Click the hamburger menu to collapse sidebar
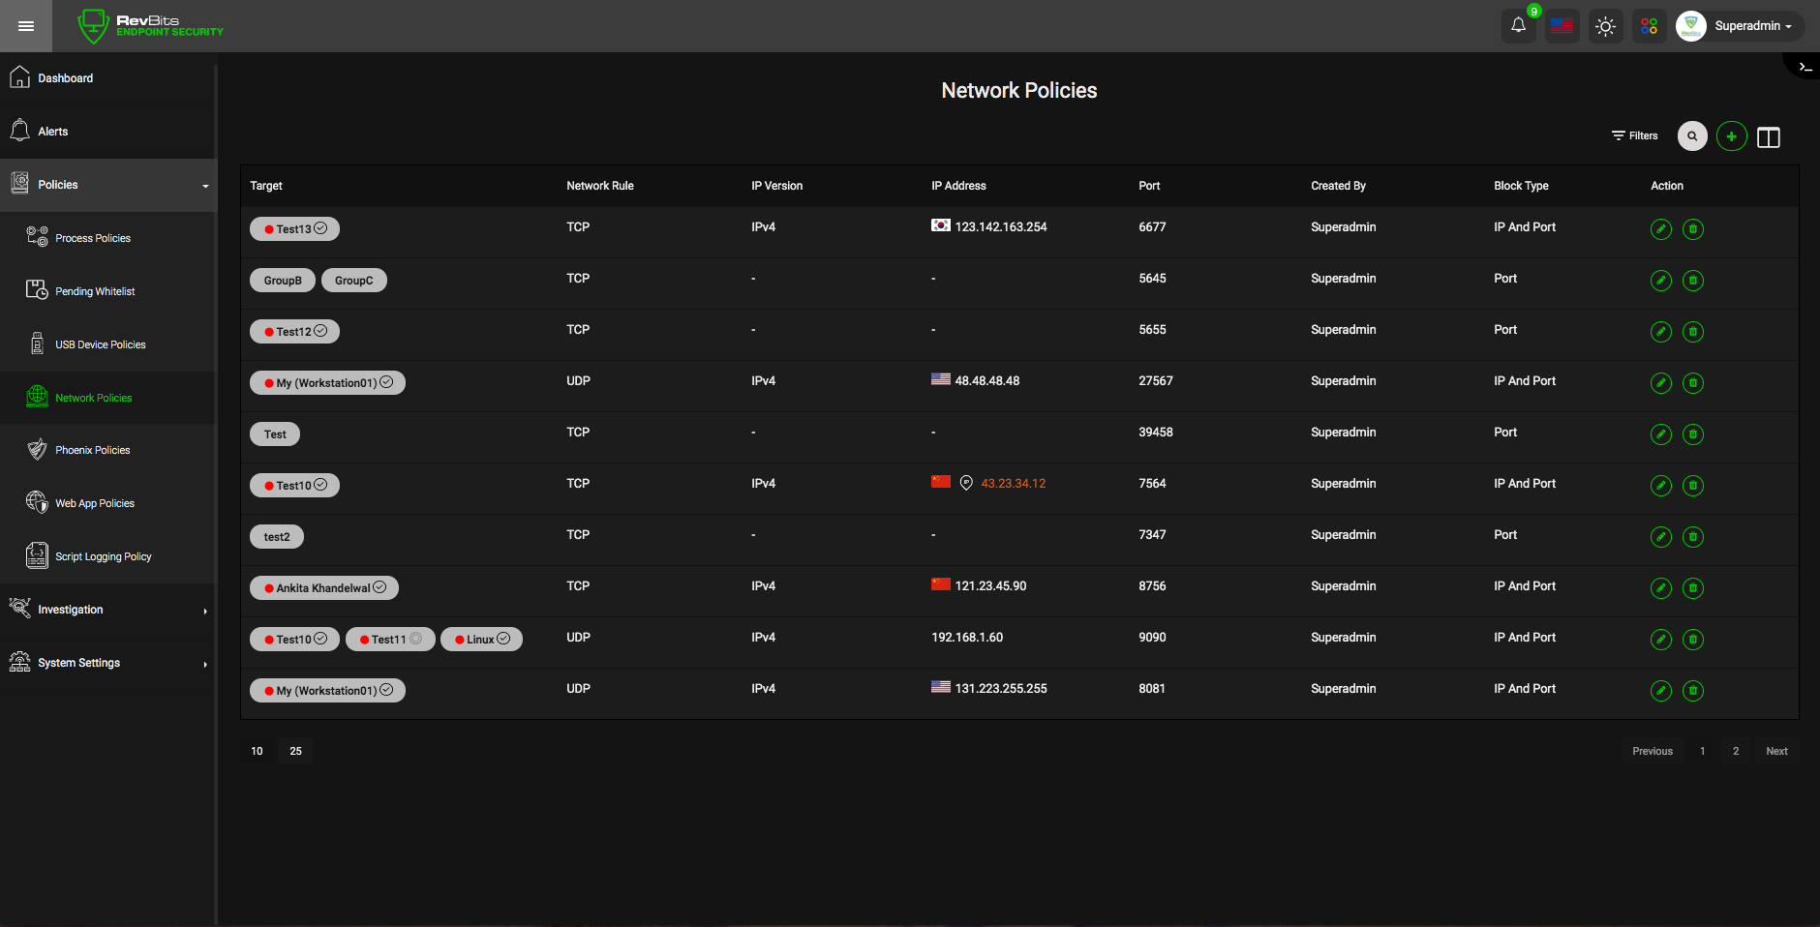This screenshot has width=1820, height=927. click(26, 26)
